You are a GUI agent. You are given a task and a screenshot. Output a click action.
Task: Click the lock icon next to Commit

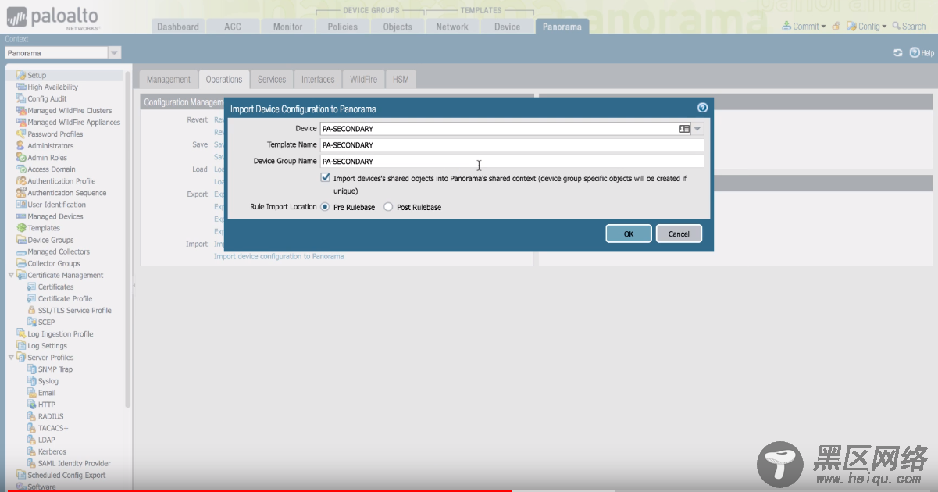pos(836,26)
